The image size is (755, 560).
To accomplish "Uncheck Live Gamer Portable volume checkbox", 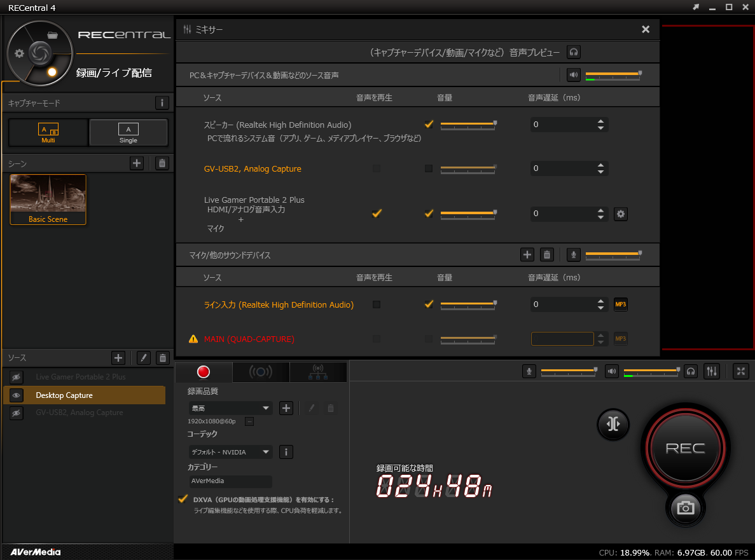I will click(x=429, y=213).
